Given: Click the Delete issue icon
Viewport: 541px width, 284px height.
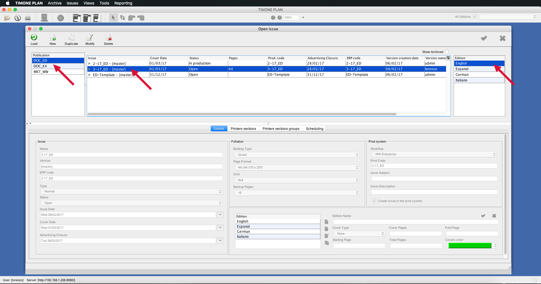Looking at the screenshot, I should pyautogui.click(x=108, y=37).
